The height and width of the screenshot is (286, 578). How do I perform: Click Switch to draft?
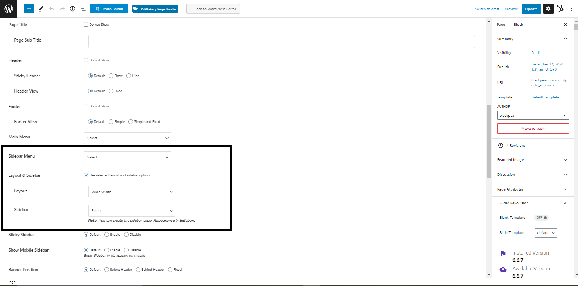[x=487, y=9]
